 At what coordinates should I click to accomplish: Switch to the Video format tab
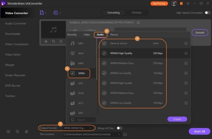click(87, 34)
